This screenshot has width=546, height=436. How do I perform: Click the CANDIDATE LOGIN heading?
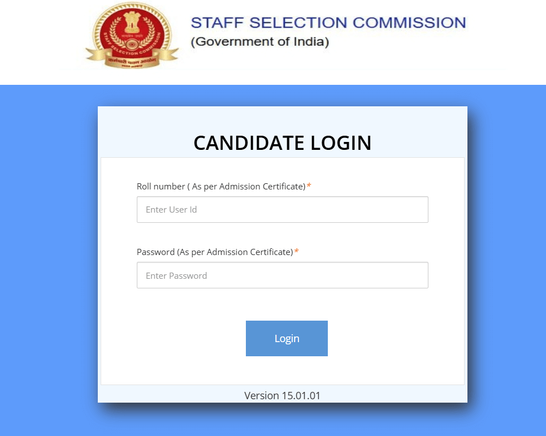282,143
